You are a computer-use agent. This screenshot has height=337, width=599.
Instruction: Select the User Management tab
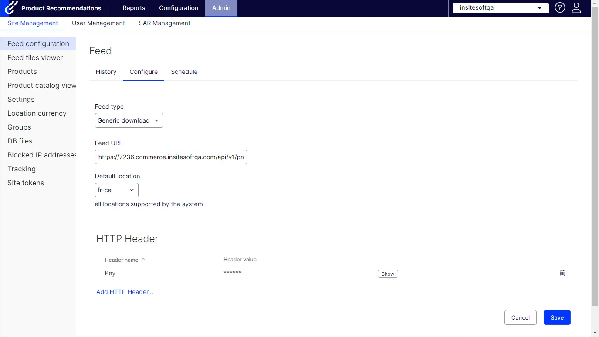[98, 23]
